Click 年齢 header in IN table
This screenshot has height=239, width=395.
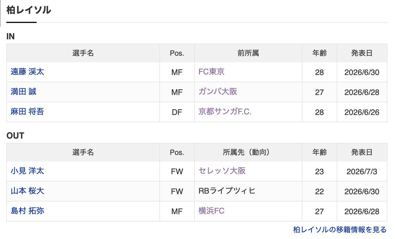319,53
